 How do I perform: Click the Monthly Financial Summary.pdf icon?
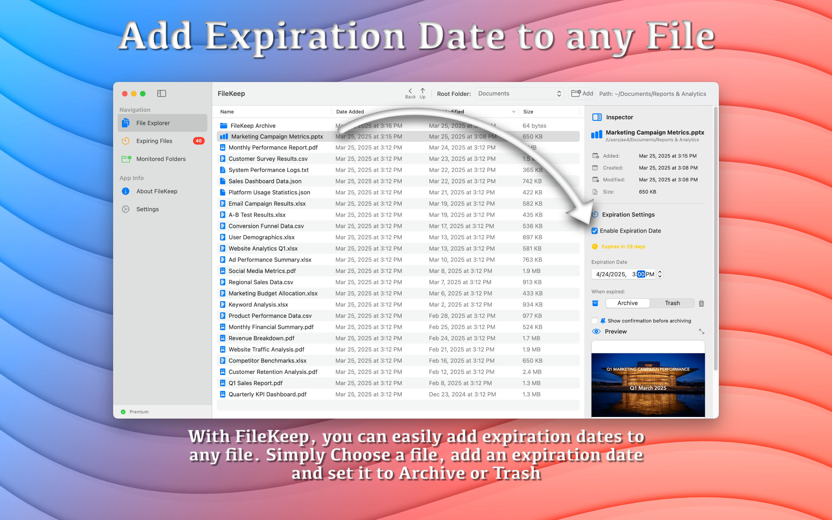pos(223,327)
